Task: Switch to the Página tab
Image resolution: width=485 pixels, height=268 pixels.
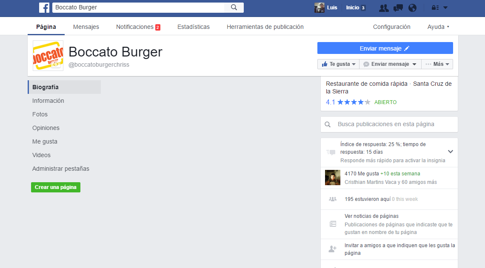Action: [46, 27]
